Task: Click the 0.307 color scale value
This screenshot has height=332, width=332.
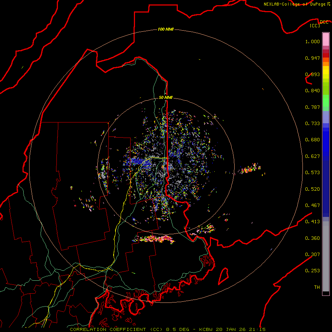Action: click(x=312, y=255)
